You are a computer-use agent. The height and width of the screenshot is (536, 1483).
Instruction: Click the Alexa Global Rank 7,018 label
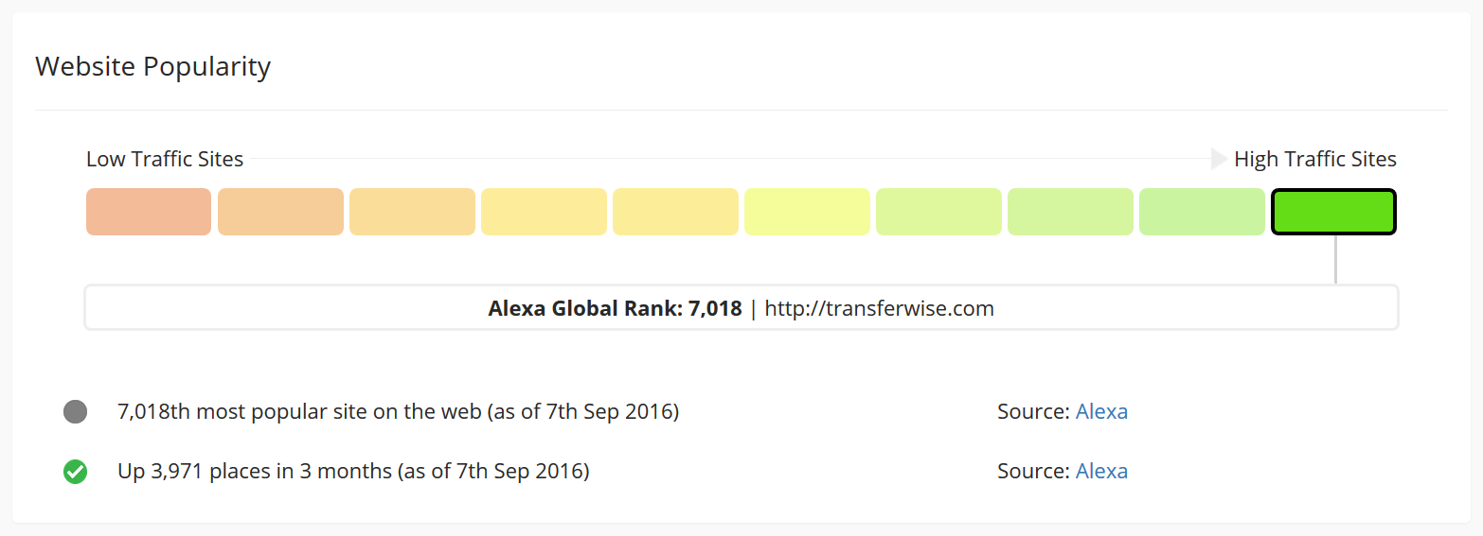[615, 308]
